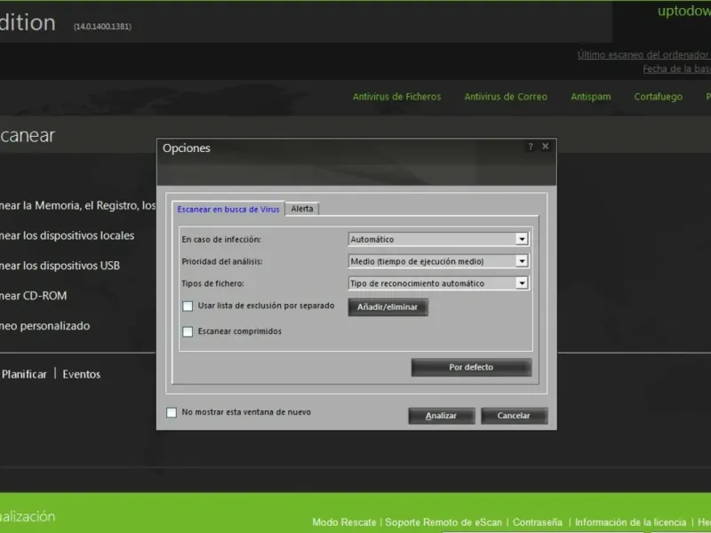Select the Escanear en busca de Virus tab
Viewport: 711px width, 533px height.
228,209
